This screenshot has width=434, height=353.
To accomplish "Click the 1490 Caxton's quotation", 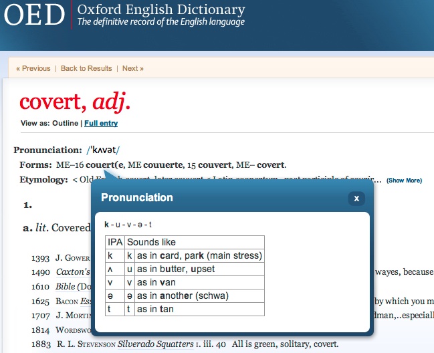I will (61, 272).
